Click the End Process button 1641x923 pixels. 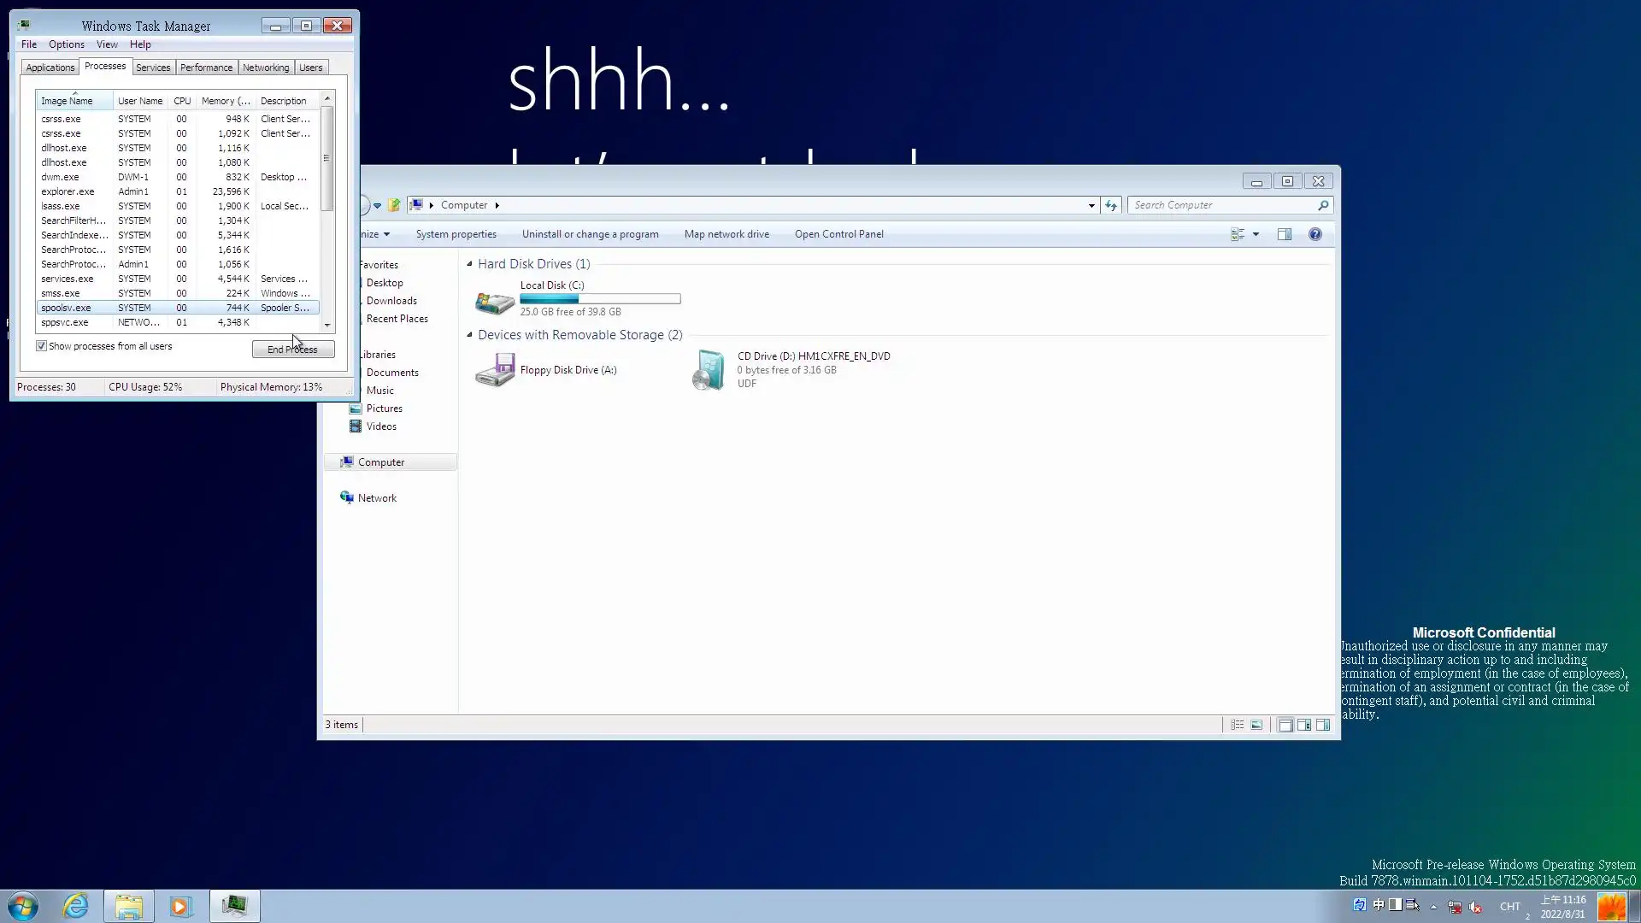tap(292, 349)
